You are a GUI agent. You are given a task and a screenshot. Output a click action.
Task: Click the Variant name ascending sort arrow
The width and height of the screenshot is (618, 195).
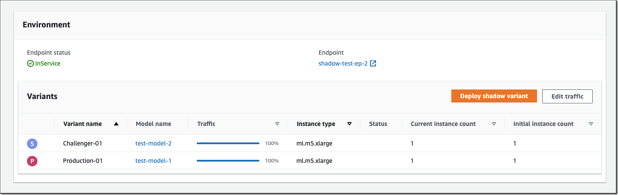[116, 124]
